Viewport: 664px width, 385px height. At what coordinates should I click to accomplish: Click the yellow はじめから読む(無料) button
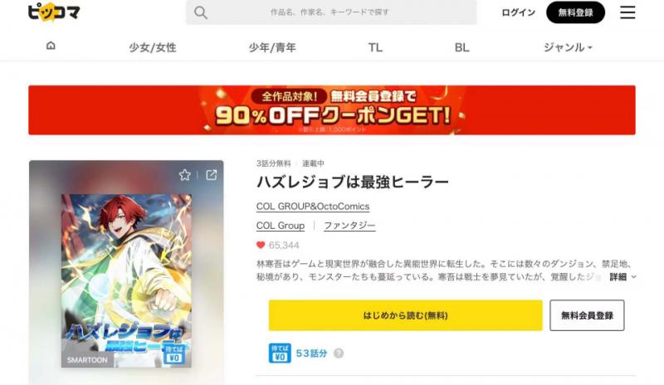[405, 315]
